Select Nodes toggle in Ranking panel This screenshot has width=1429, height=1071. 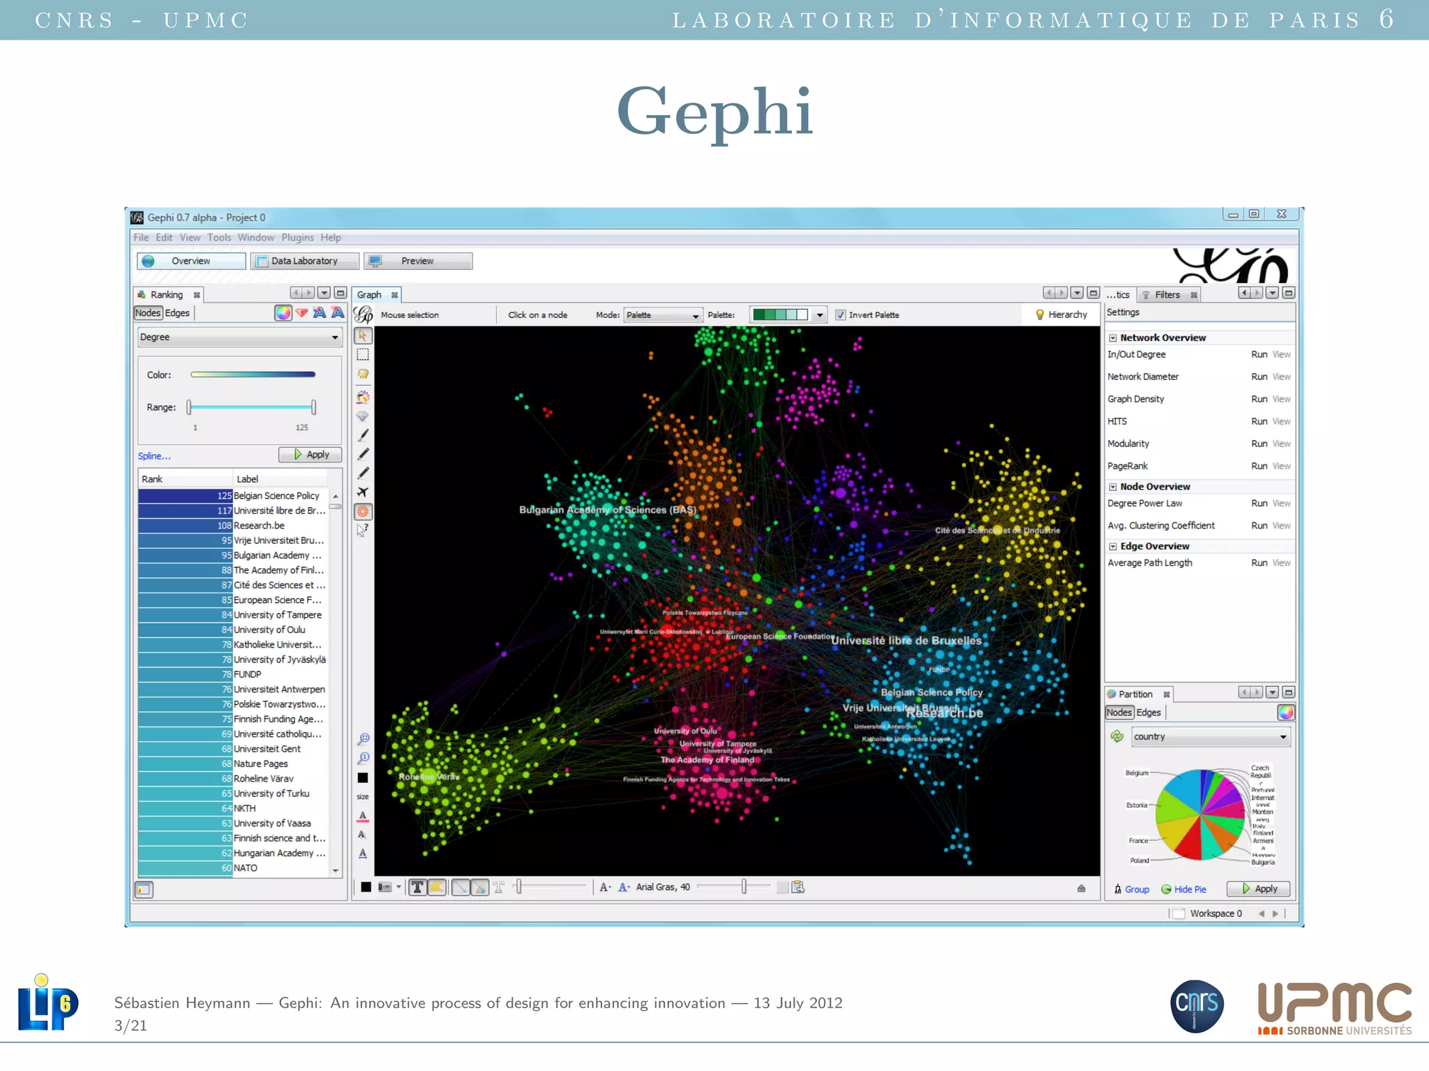148,313
